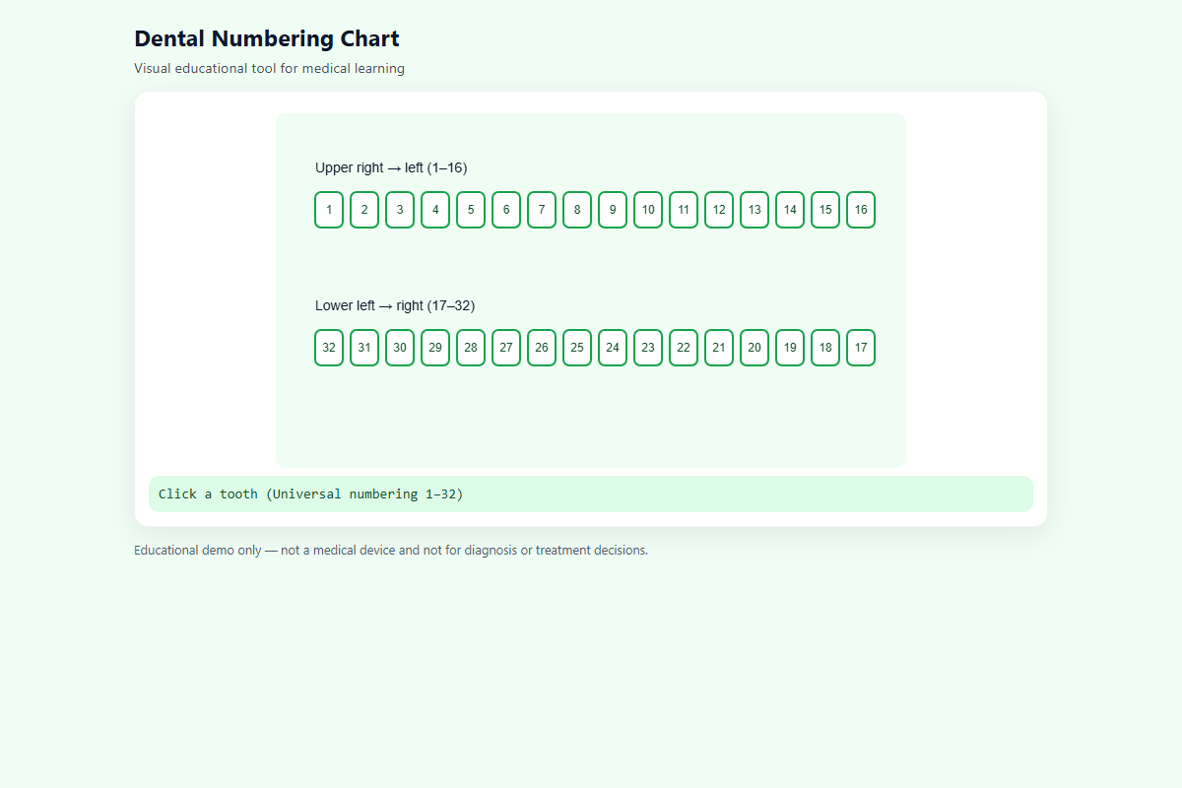
Task: Pick tooth number 27
Action: click(506, 348)
